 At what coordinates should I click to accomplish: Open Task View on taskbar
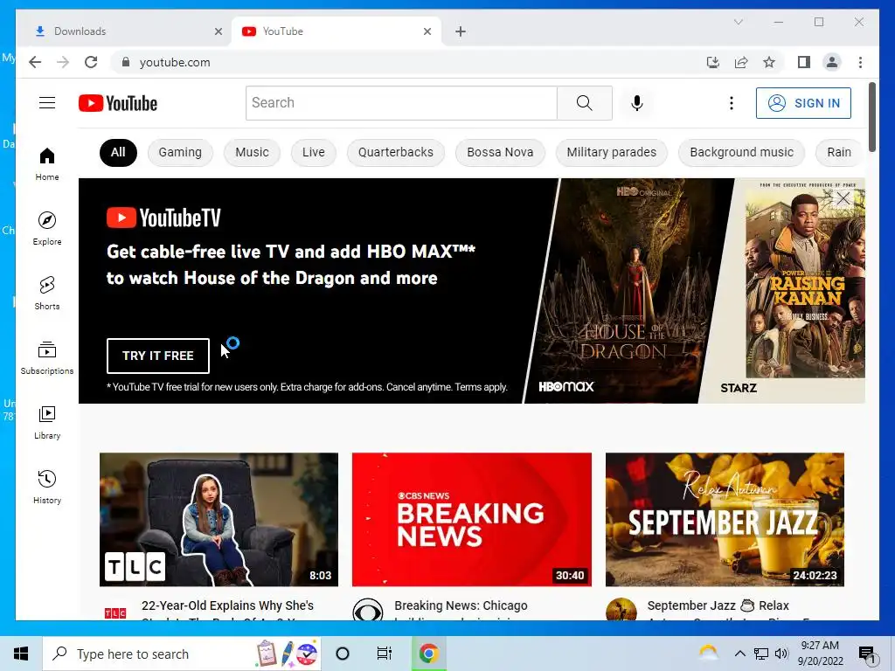[x=385, y=654]
